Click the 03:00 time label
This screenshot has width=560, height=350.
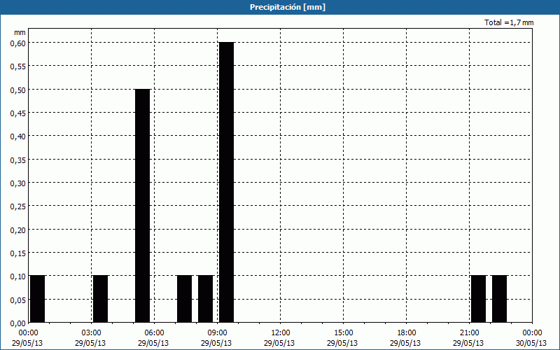click(x=92, y=333)
